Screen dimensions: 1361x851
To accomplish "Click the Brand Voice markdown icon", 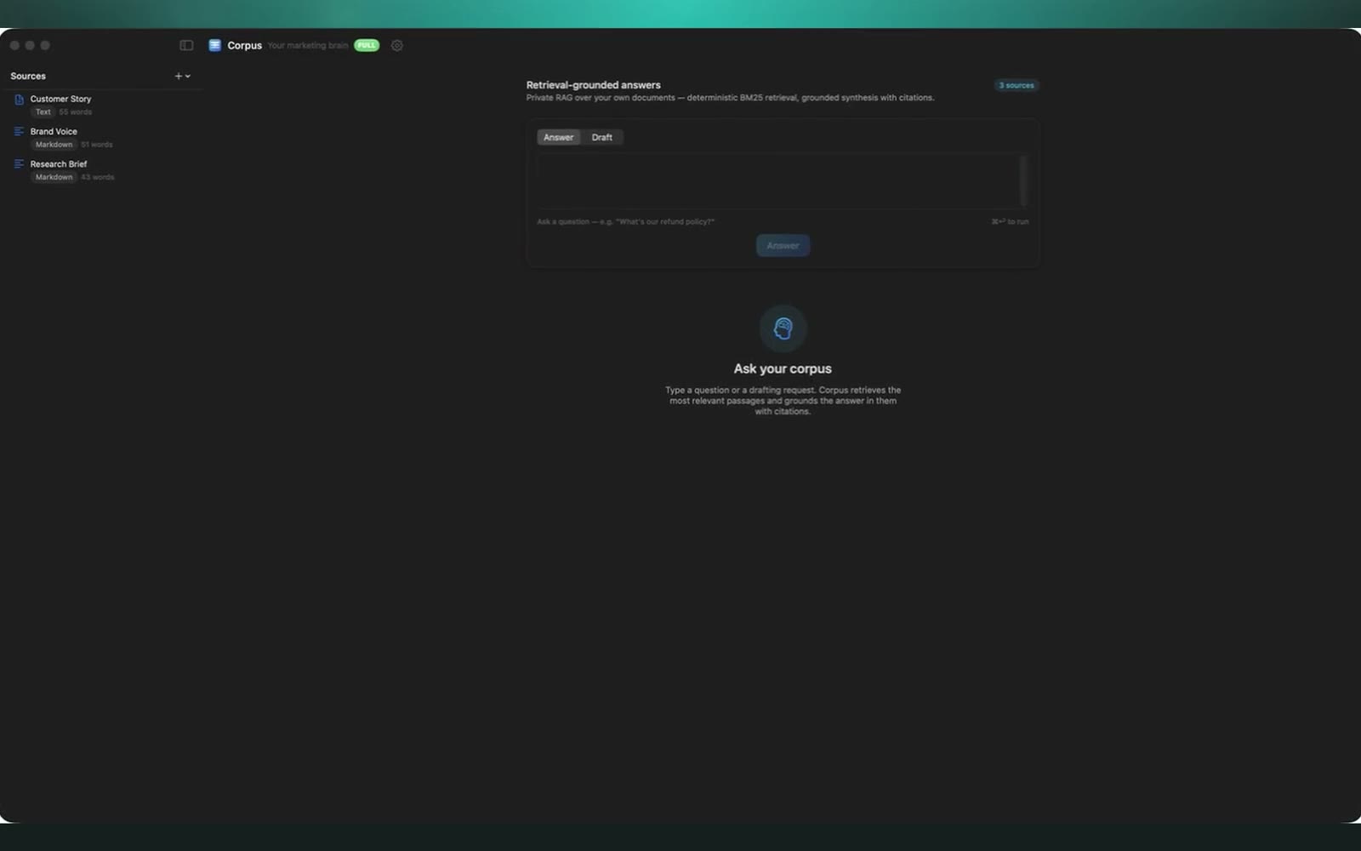I will tap(19, 132).
